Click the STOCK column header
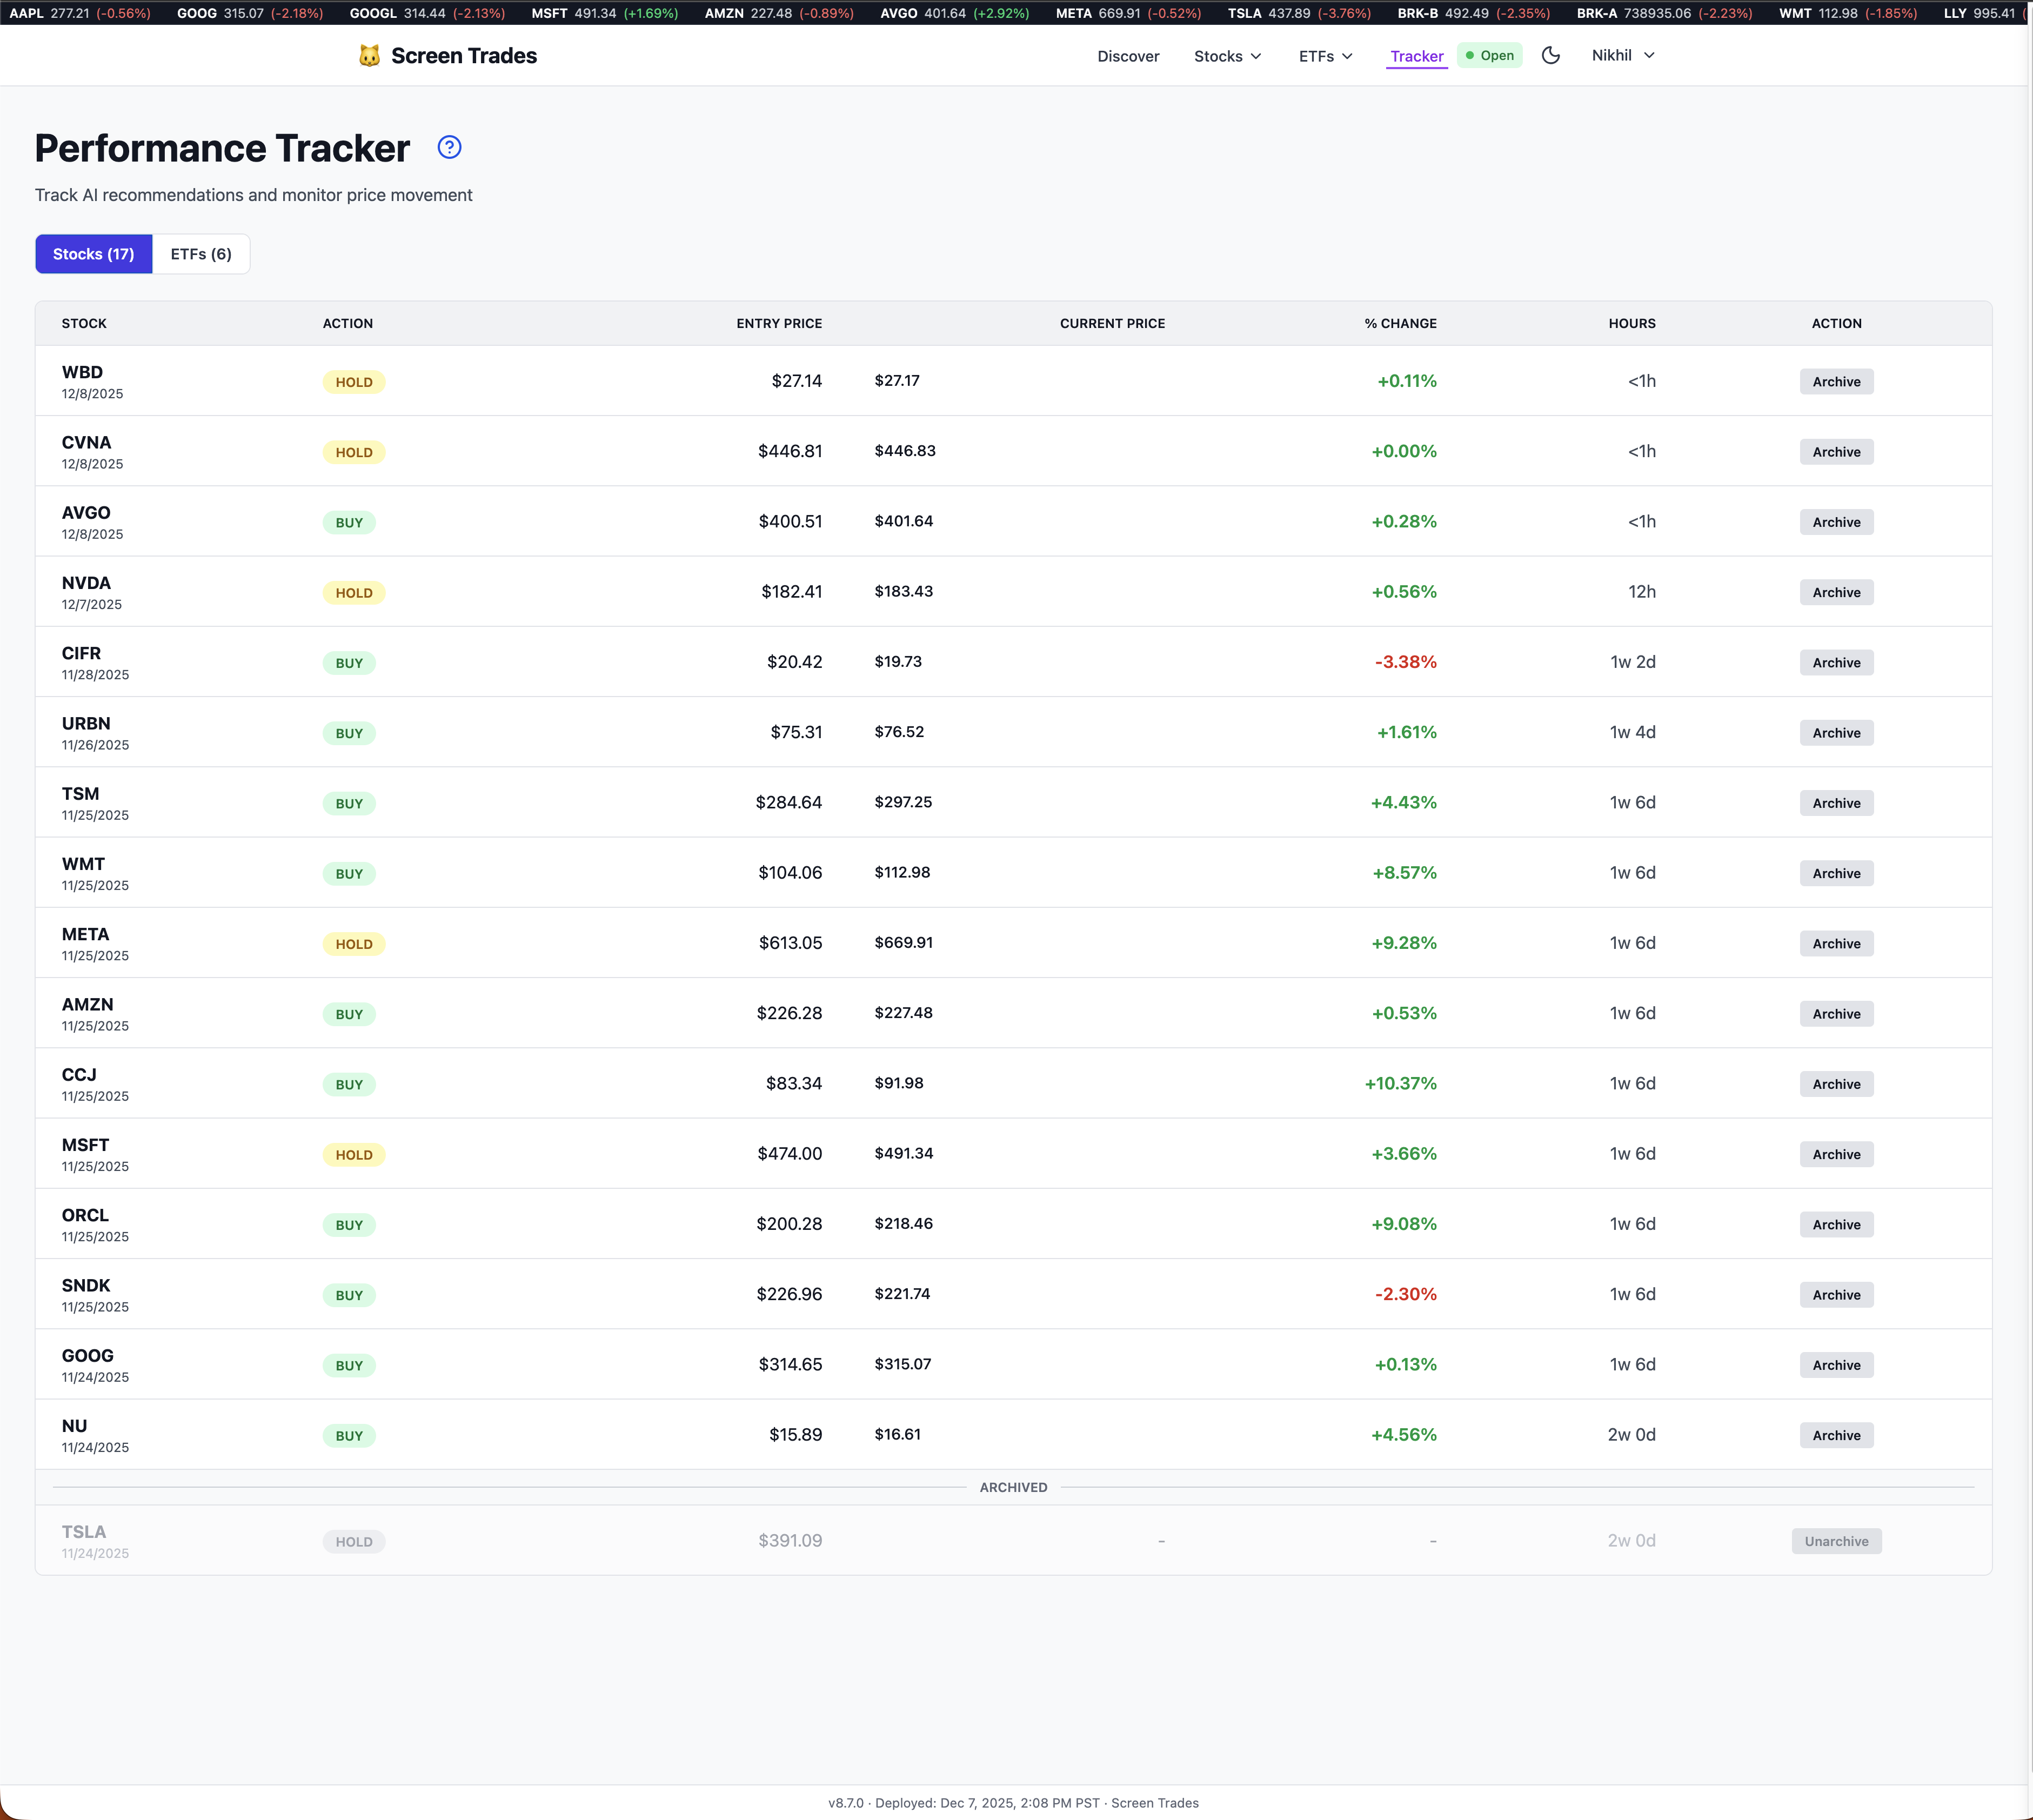Screen dimensions: 2033x1820 pos(84,323)
